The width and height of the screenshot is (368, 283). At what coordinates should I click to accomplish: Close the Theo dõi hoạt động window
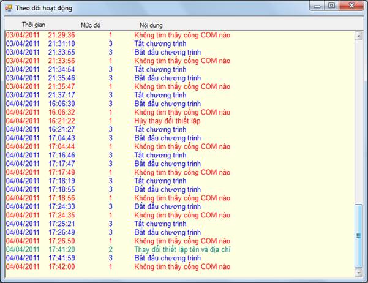point(351,6)
